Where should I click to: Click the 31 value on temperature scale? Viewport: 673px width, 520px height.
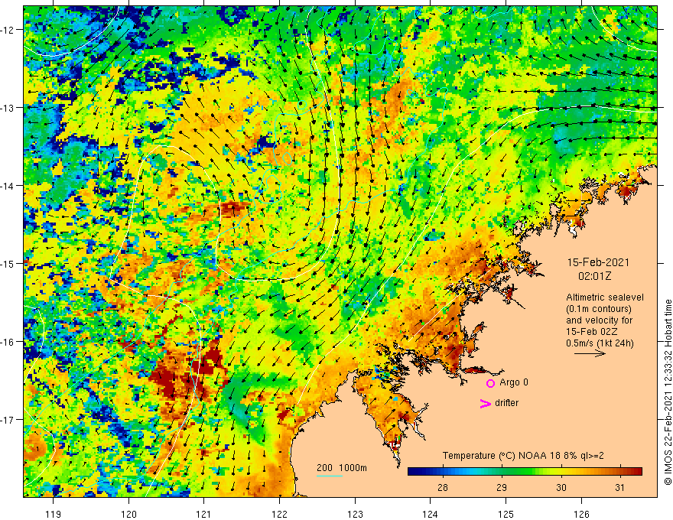(x=619, y=487)
